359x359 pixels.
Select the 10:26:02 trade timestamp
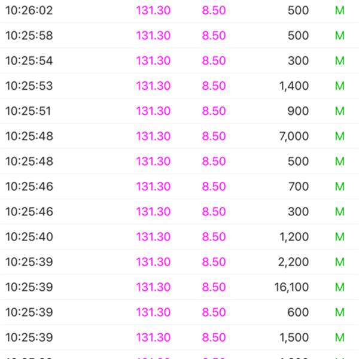coord(29,11)
